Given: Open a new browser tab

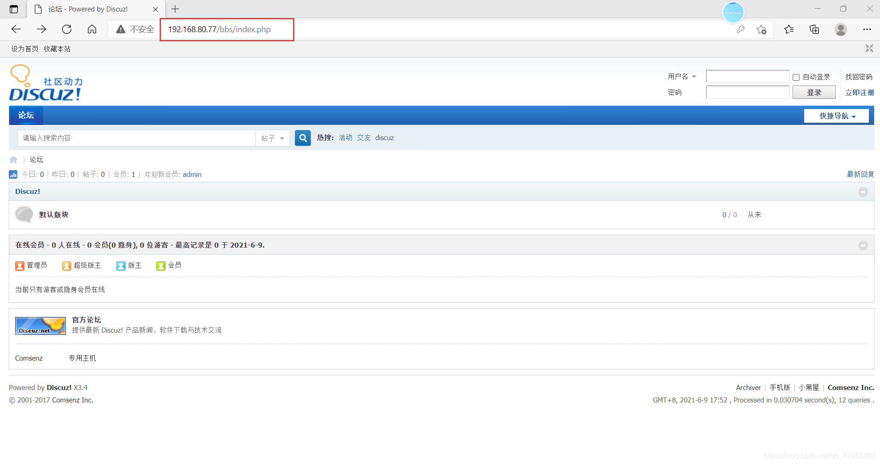Looking at the screenshot, I should [x=175, y=9].
